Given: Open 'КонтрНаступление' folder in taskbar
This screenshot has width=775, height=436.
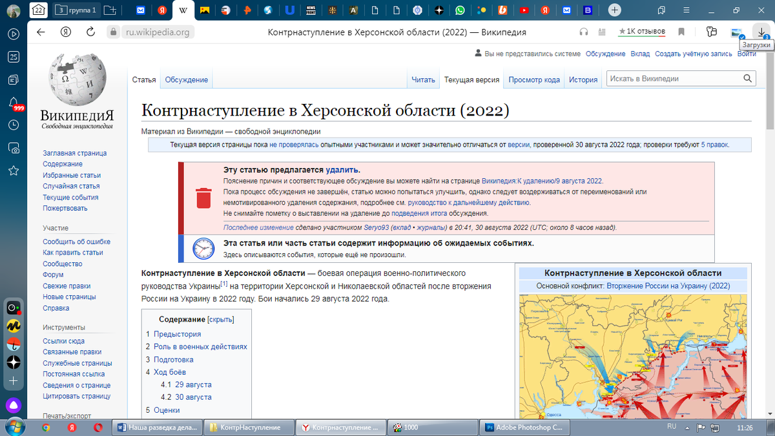Looking at the screenshot, I should pyautogui.click(x=250, y=428).
